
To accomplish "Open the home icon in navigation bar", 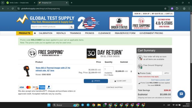I will tap(35, 33).
